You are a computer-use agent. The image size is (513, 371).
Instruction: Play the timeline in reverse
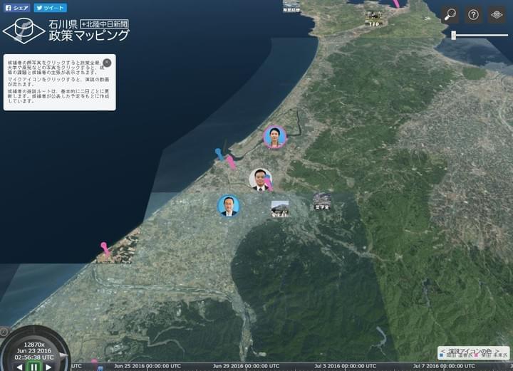(20, 367)
